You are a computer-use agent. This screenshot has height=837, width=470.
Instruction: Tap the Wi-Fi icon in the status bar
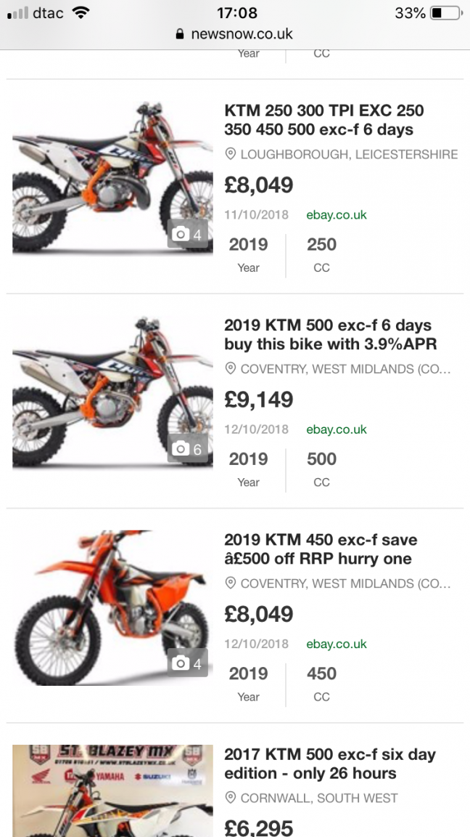[x=81, y=13]
